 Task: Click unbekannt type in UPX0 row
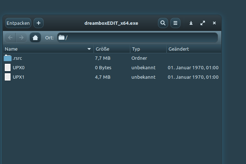[x=143, y=68]
